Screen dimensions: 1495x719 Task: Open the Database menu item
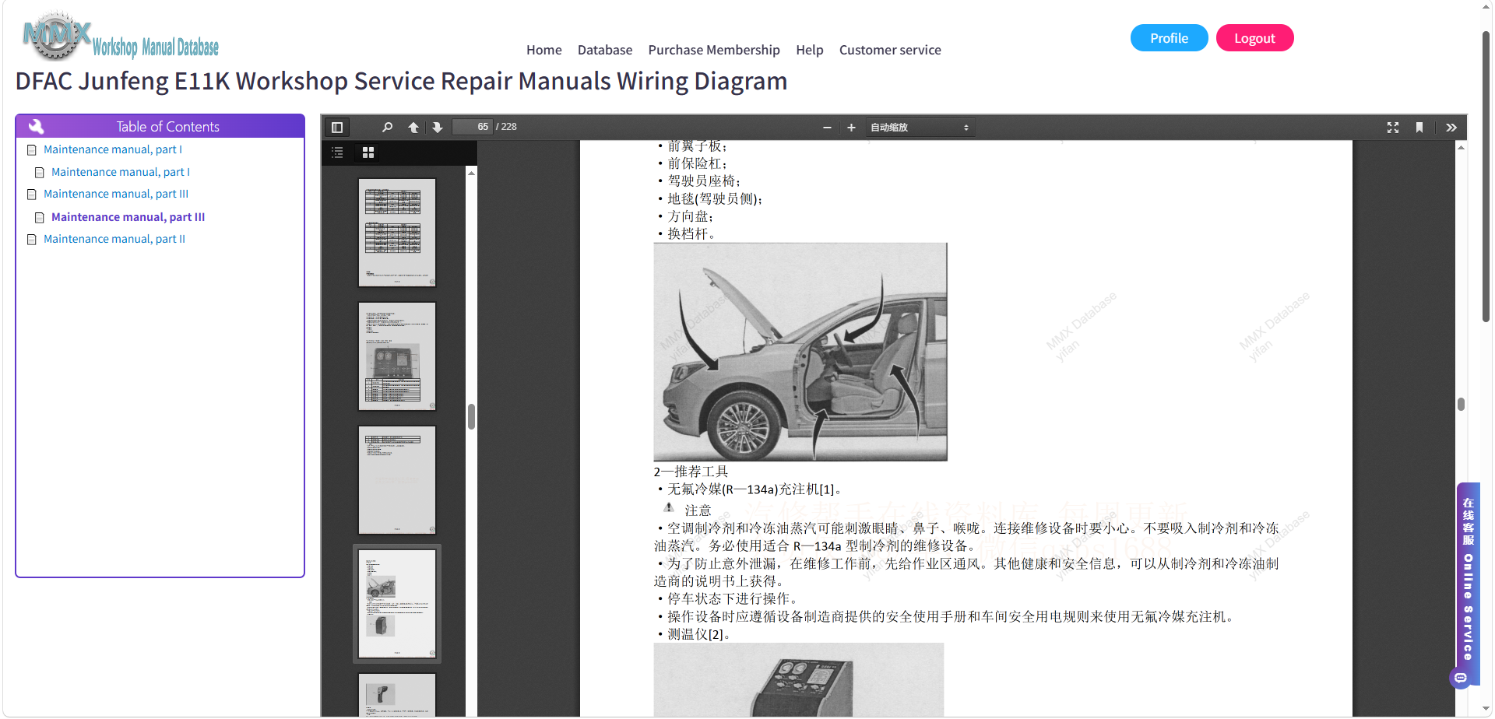pos(605,50)
